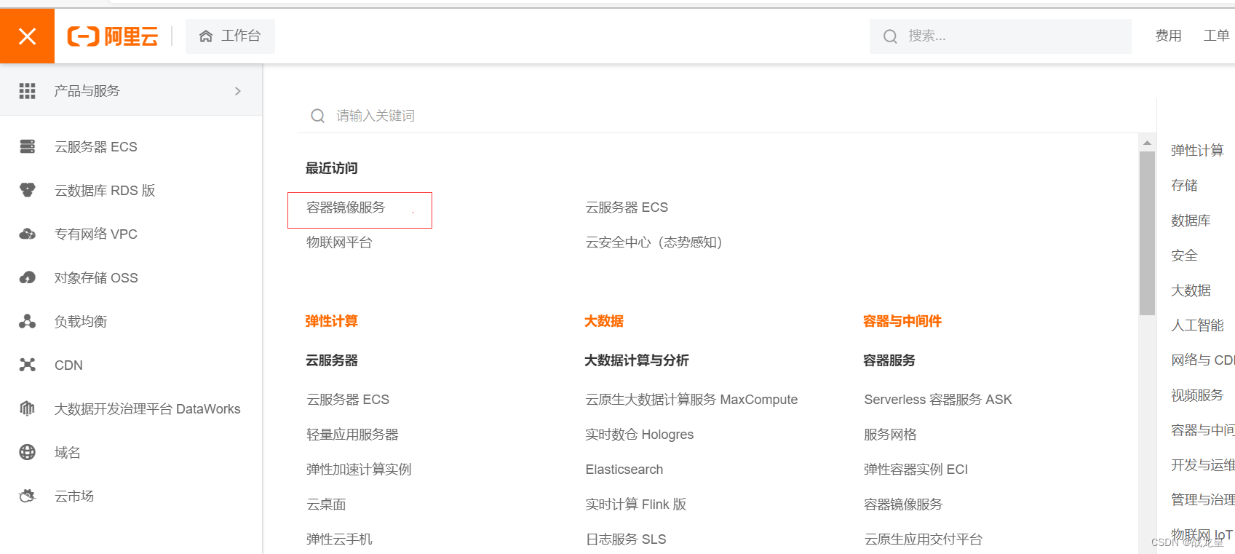Click the 域名 globe icon
The width and height of the screenshot is (1235, 554).
click(x=27, y=452)
